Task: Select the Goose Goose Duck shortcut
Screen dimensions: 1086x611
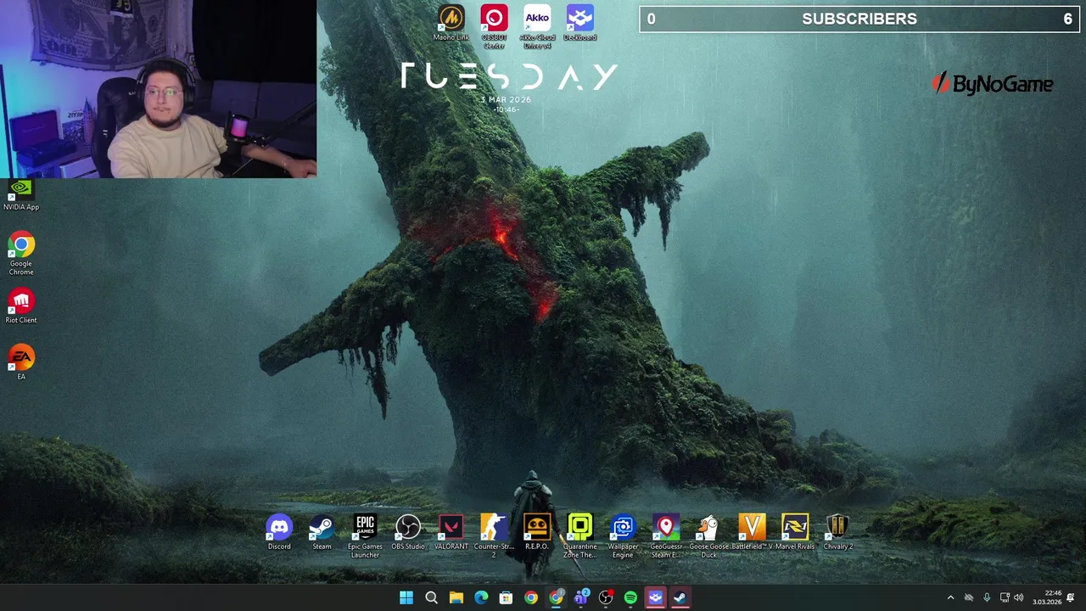Action: pos(709,536)
